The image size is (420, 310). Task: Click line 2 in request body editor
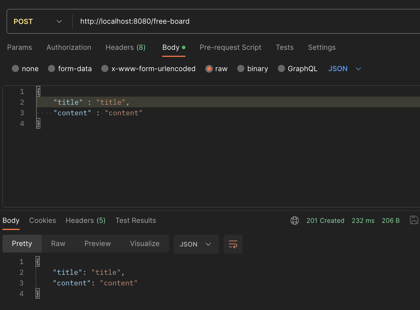228,102
